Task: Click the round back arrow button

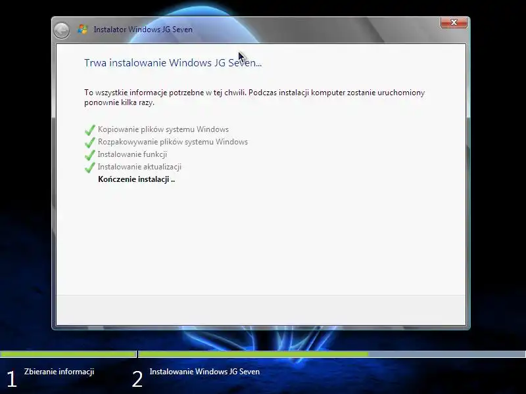Action: pos(61,30)
